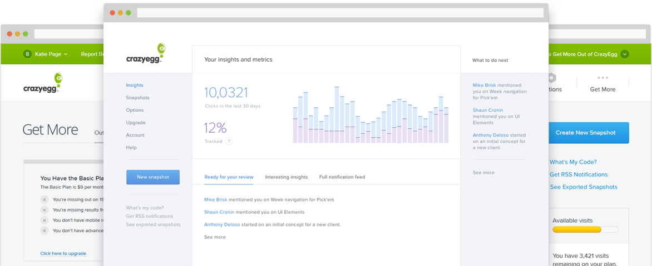The width and height of the screenshot is (652, 266).
Task: Expand the Get More Out of CrazyEgg chevron
Action: tap(625, 54)
